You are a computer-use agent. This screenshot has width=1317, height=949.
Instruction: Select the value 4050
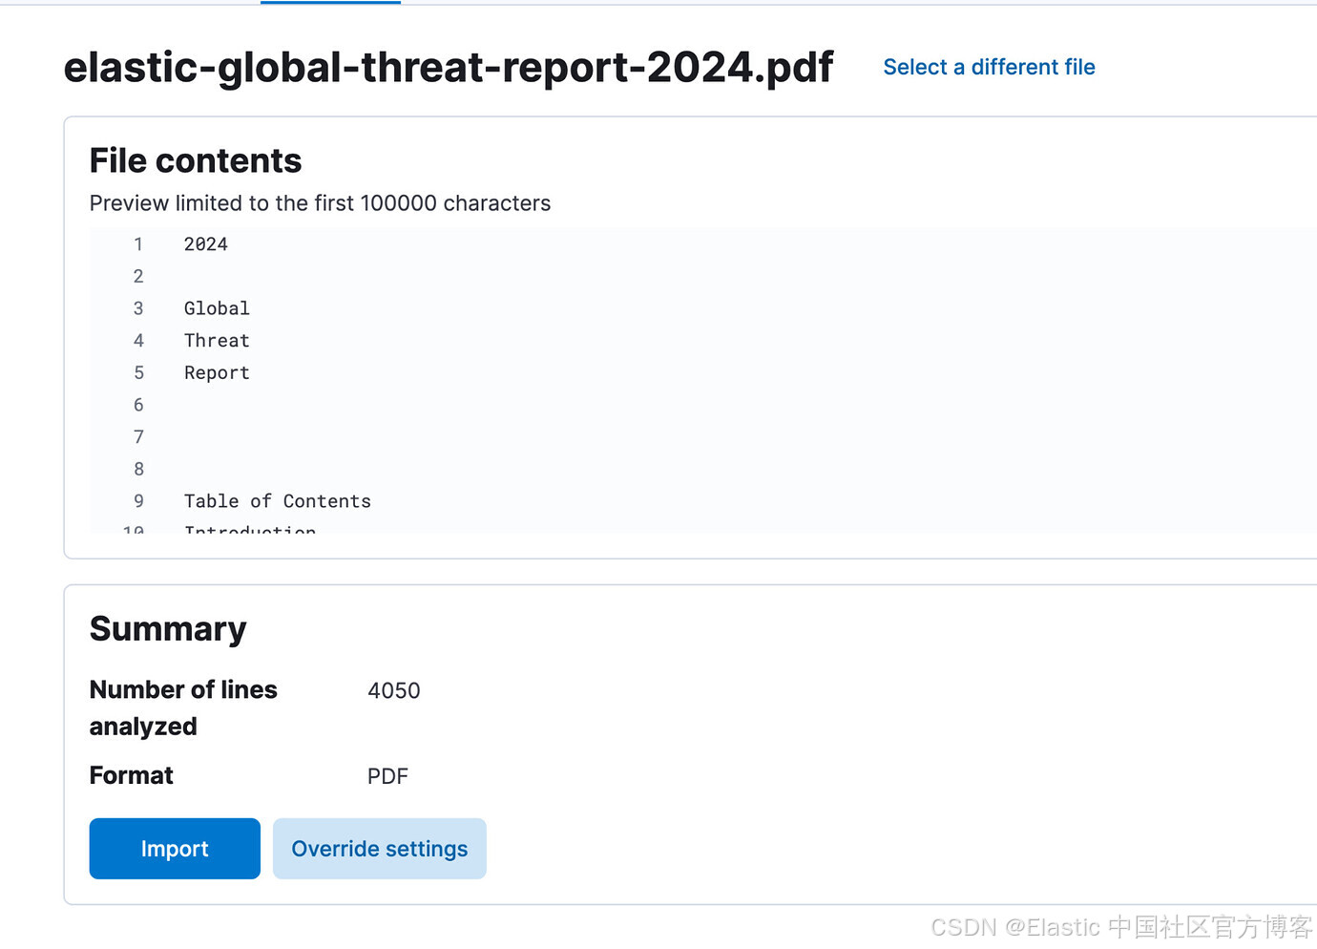click(x=394, y=690)
